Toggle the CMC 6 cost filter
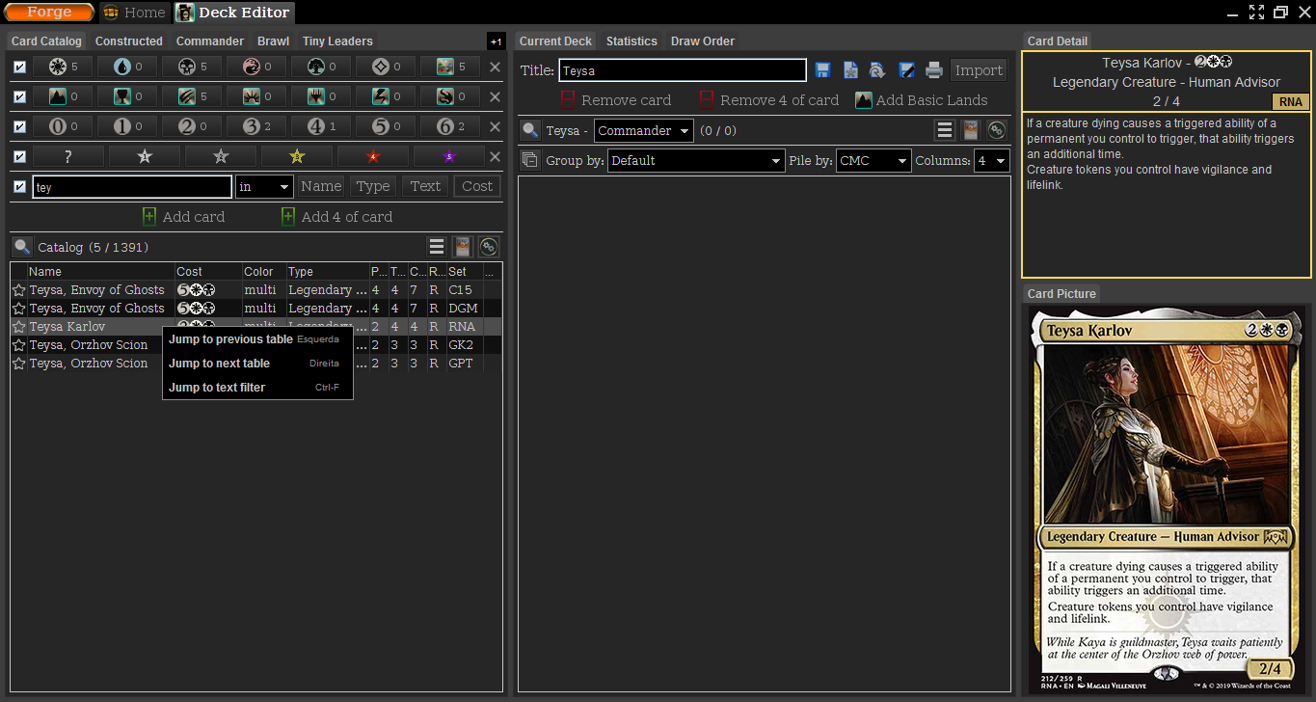Screen dimensions: 1316x702 449,126
